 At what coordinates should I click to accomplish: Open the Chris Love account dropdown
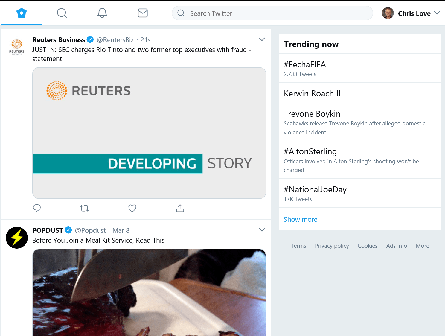coord(438,13)
